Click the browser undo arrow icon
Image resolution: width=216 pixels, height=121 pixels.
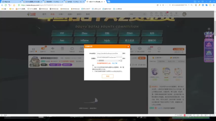point(9,5)
